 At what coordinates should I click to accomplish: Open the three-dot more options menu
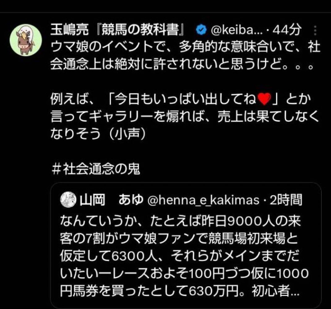click(x=315, y=30)
